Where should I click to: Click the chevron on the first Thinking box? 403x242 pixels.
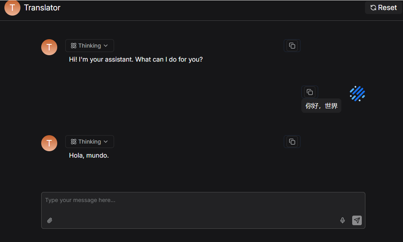click(x=106, y=46)
